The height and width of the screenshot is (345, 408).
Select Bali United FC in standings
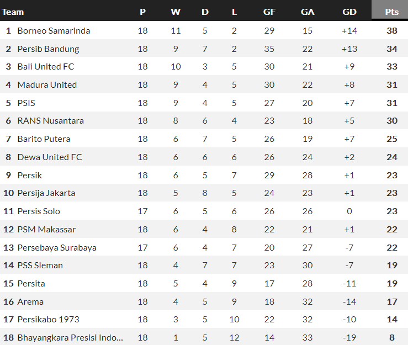click(x=46, y=67)
